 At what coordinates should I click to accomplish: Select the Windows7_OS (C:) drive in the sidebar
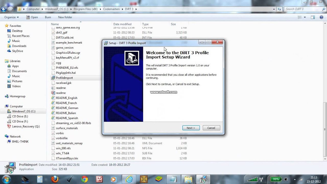point(24,111)
